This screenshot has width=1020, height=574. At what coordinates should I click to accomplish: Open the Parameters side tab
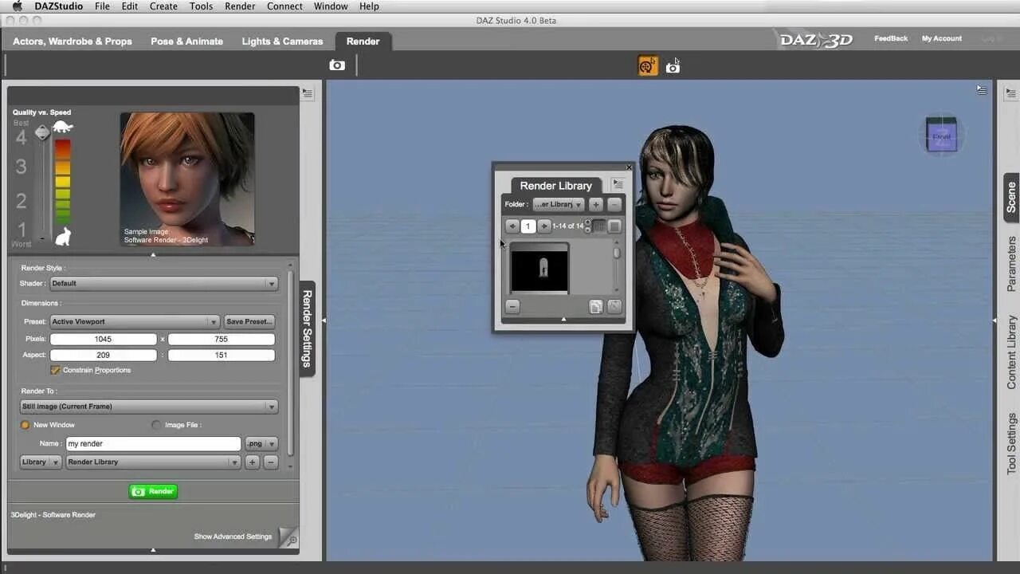[x=1011, y=264]
